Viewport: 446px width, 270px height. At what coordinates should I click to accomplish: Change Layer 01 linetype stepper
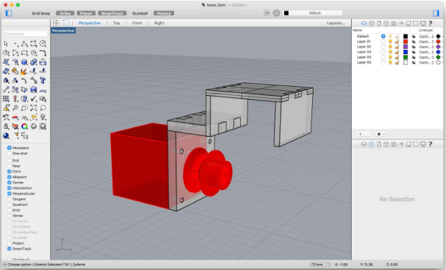point(433,42)
